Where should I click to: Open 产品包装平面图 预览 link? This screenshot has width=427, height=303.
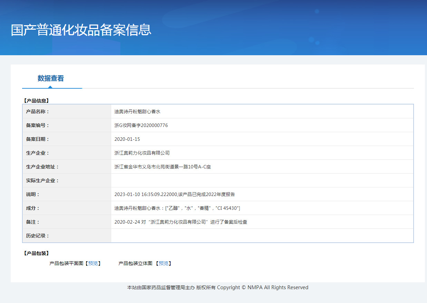coord(93,263)
